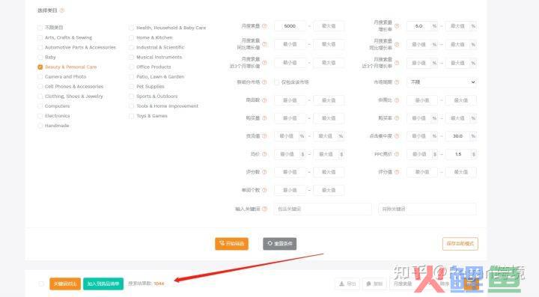Viewport: 539px width, 297px height.
Task: Click the 供需比 minimum value field
Action: (422, 100)
